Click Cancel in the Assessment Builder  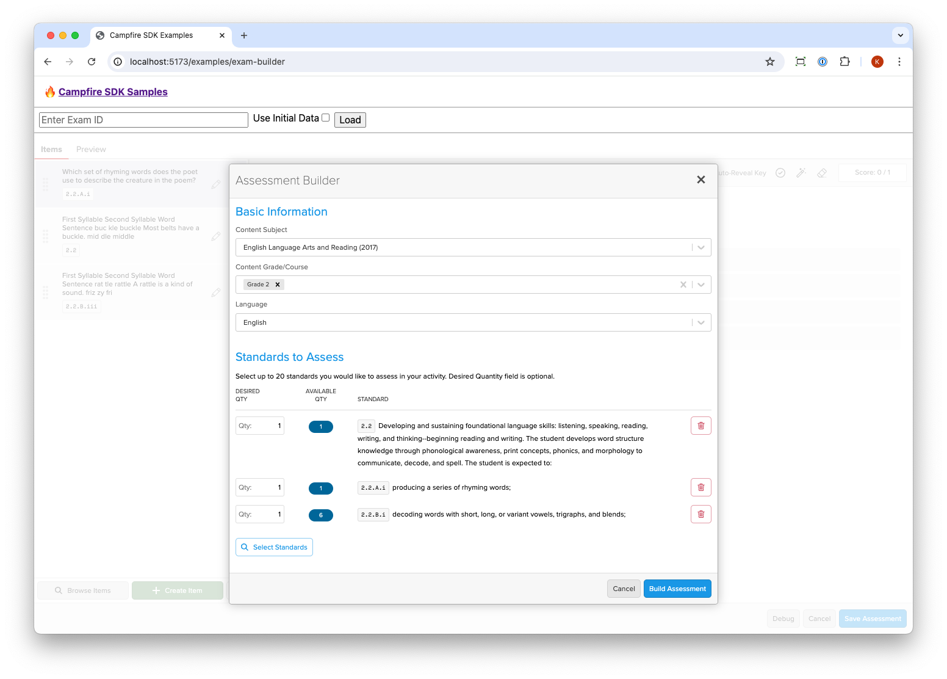click(x=624, y=589)
